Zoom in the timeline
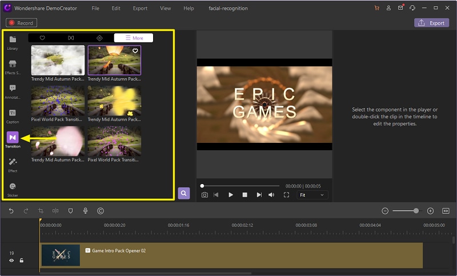 coord(430,211)
